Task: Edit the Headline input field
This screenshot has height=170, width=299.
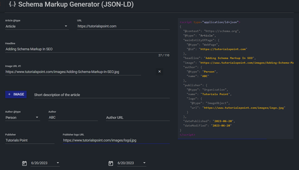Action: [x=87, y=49]
